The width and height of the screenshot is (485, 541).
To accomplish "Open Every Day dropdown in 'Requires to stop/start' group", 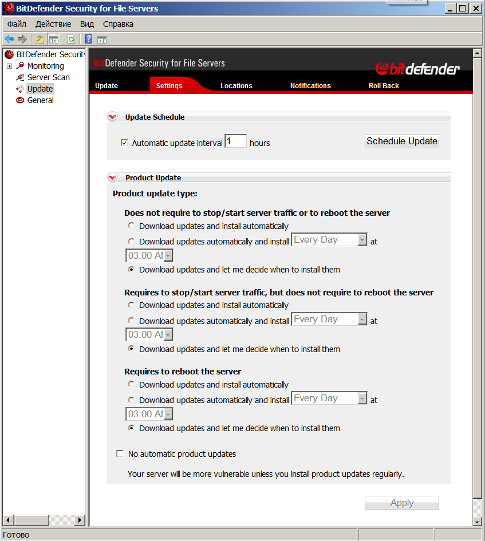I will [329, 319].
